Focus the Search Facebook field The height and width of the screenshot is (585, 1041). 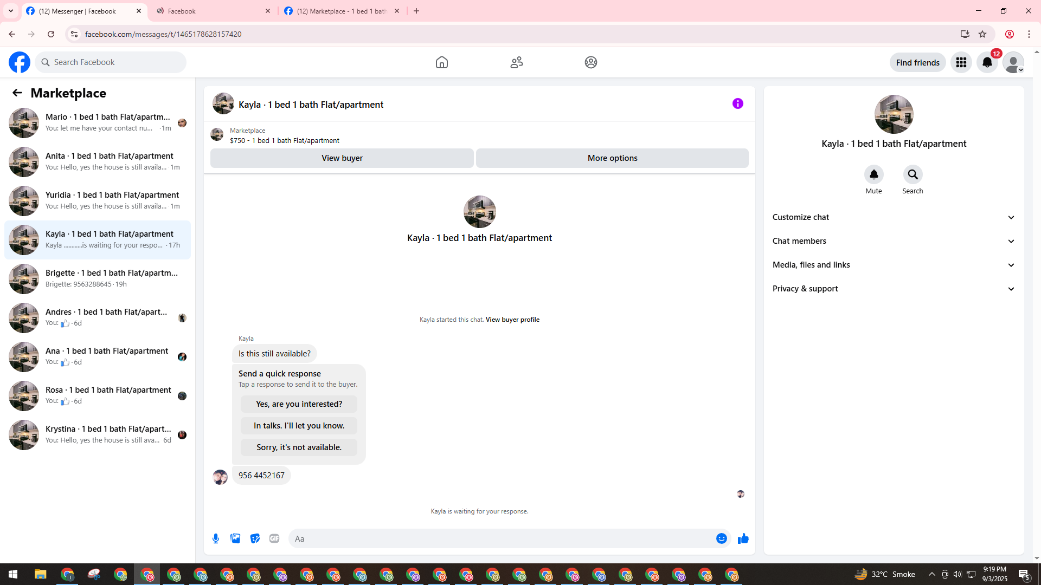point(111,62)
